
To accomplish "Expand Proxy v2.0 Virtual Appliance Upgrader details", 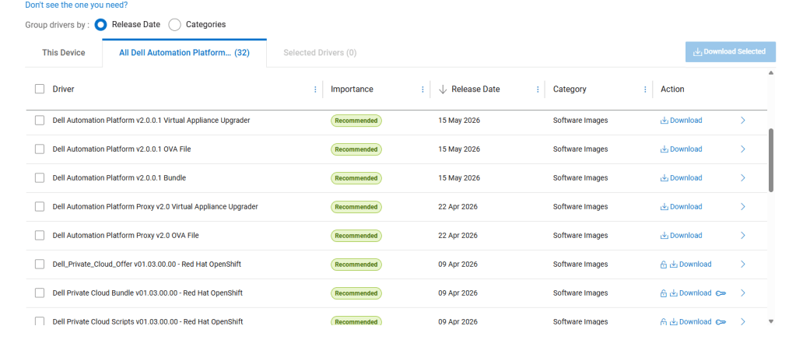I will click(742, 207).
